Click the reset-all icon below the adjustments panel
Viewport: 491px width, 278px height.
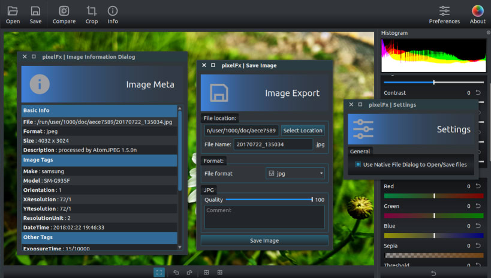click(433, 273)
